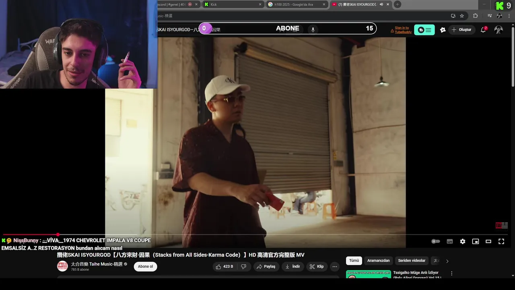Switch to the Kick browser tab

coord(232,4)
